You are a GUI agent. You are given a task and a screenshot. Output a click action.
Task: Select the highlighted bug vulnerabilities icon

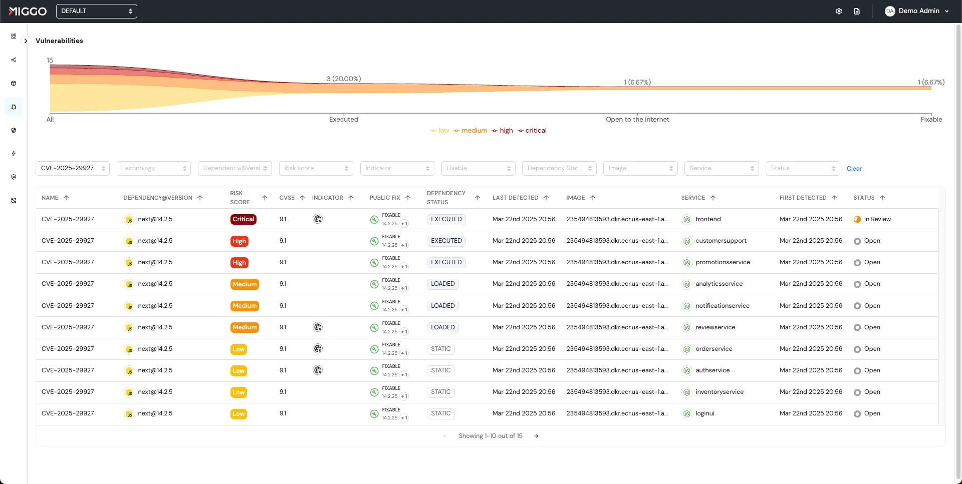click(x=14, y=107)
